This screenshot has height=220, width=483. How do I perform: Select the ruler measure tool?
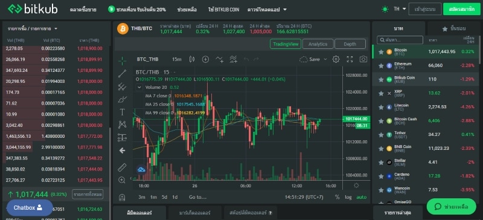coord(123,167)
